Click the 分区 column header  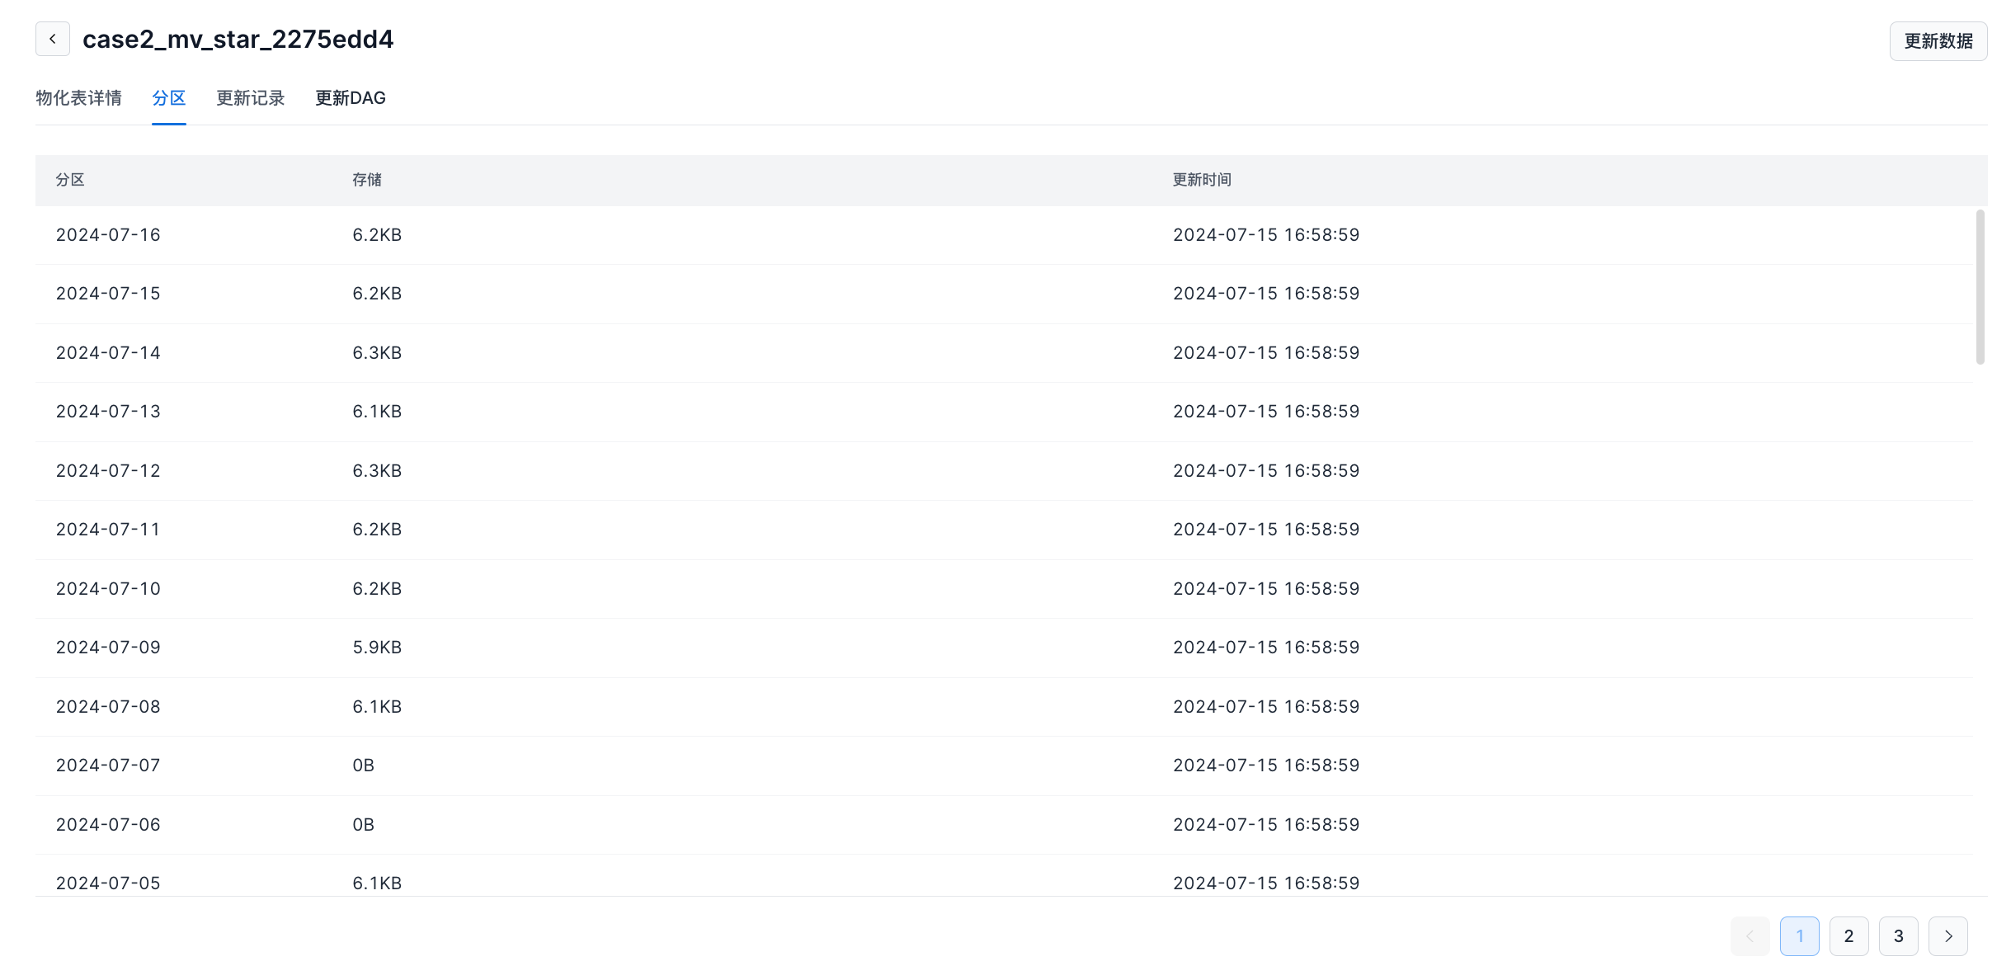tap(70, 180)
